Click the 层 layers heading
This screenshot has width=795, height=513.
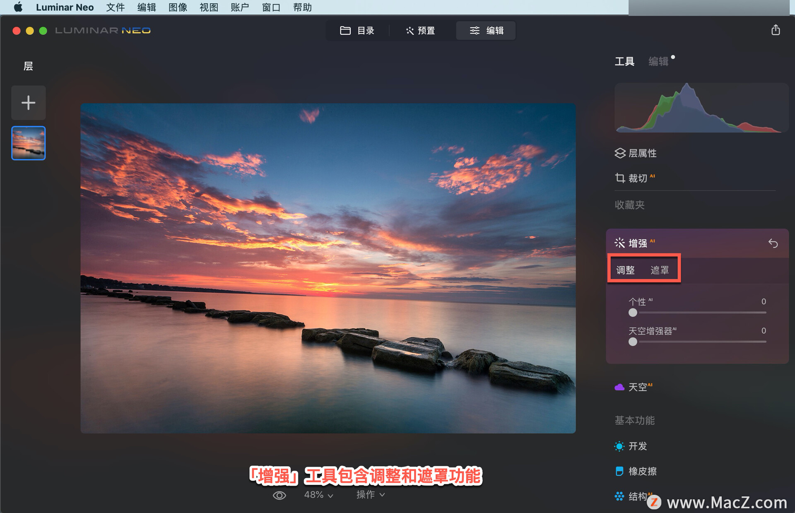click(x=28, y=66)
